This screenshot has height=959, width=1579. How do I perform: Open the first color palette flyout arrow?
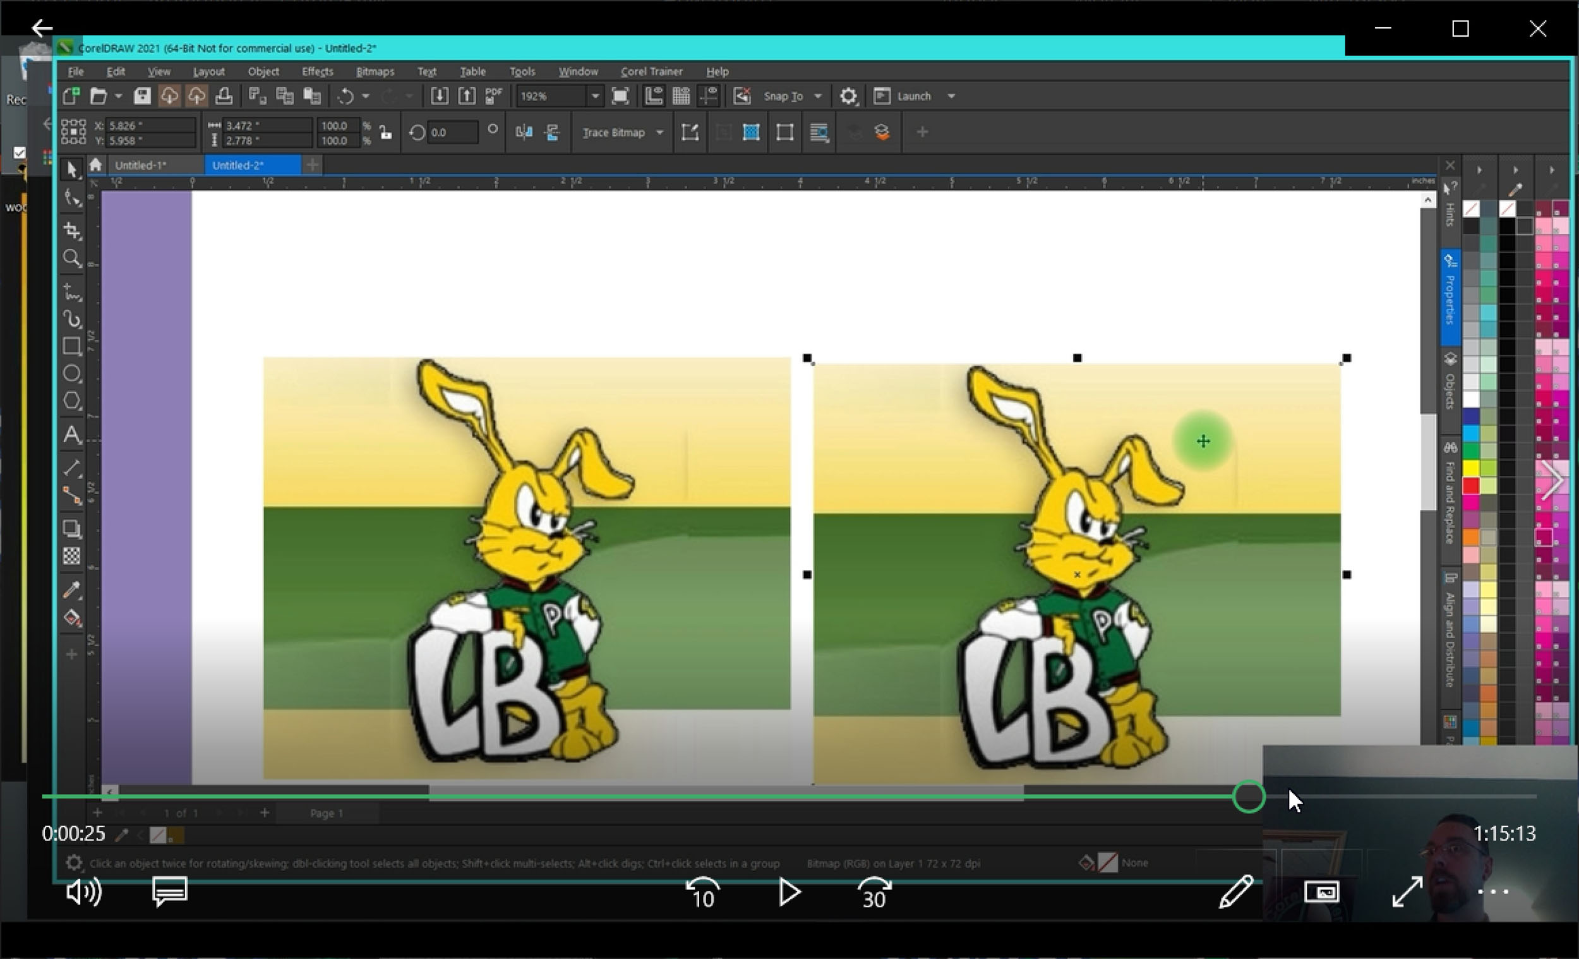(1480, 171)
